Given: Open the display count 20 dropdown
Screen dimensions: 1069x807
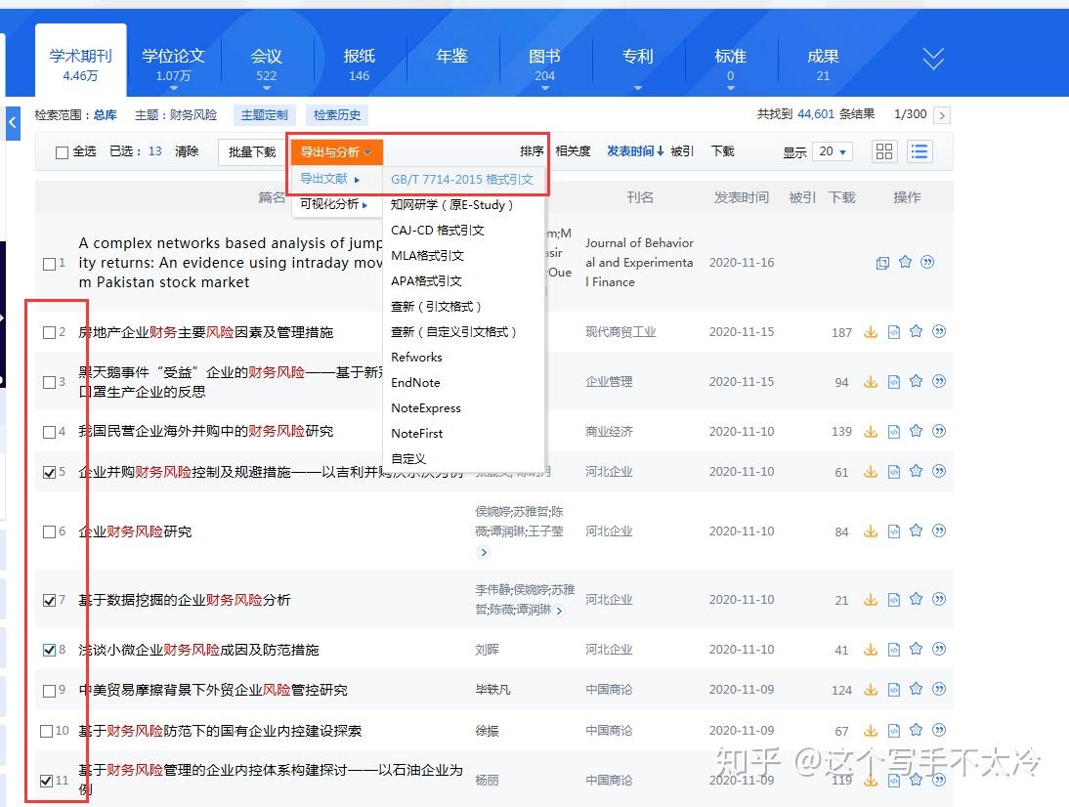Looking at the screenshot, I should pyautogui.click(x=833, y=151).
